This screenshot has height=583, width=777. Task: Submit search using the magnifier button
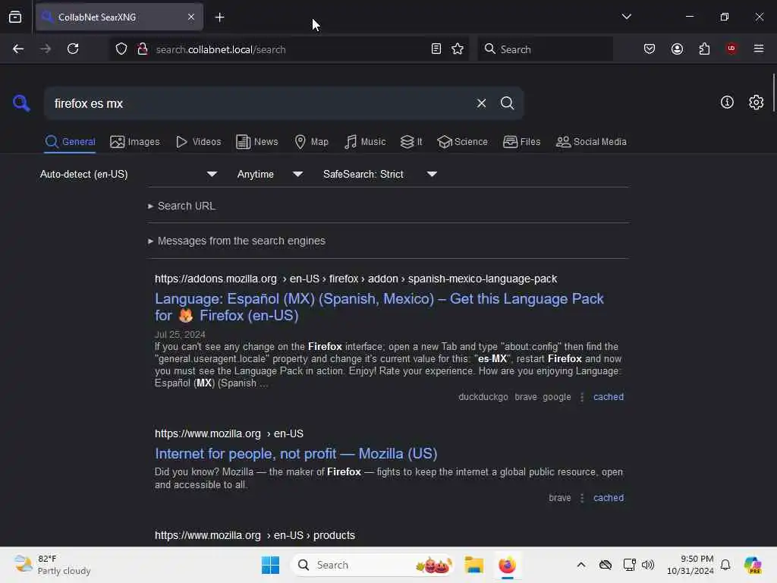507,103
